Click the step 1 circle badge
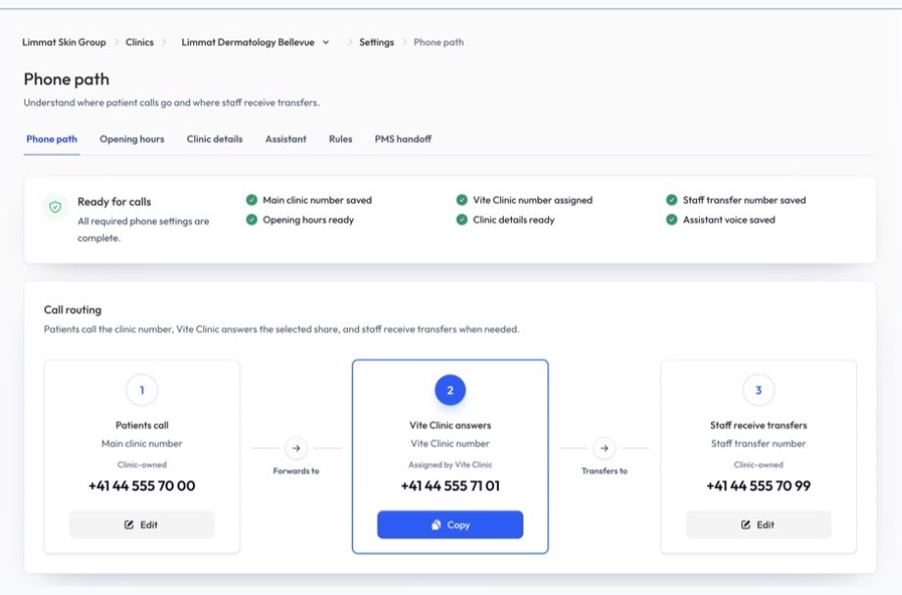Screen dimensions: 902x595 click(142, 390)
